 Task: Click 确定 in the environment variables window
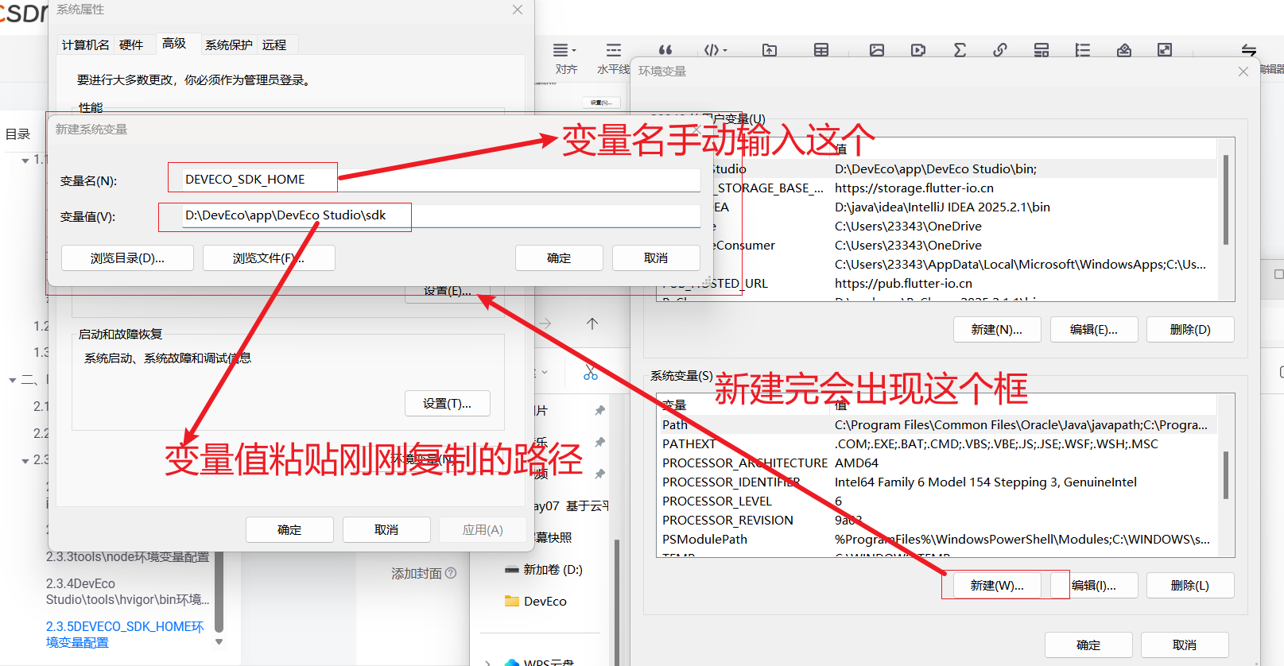(1088, 645)
